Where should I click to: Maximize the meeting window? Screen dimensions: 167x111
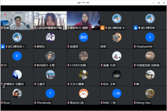[x=159, y=3]
